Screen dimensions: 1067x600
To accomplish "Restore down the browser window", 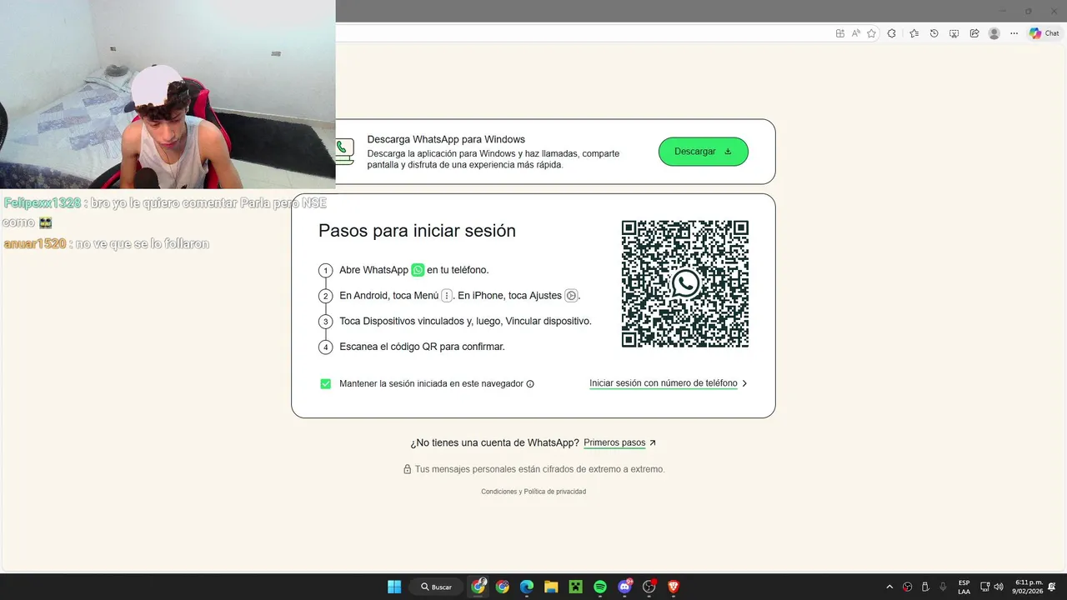I will pyautogui.click(x=1028, y=11).
